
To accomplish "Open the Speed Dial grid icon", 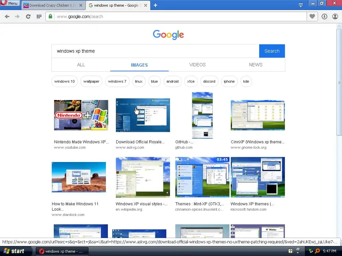I will point(39,17).
